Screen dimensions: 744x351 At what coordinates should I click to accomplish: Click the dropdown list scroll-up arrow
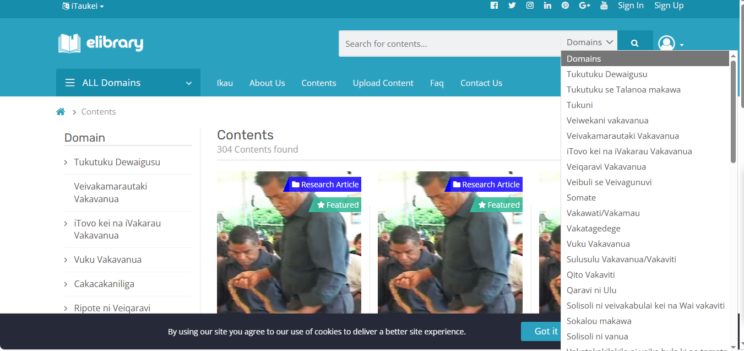tap(733, 55)
